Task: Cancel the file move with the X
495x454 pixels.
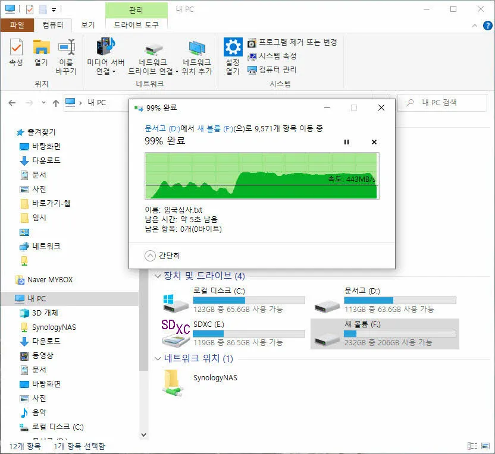Action: [374, 142]
